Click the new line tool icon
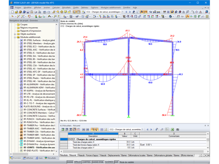The image size is (219, 164). [18, 16]
